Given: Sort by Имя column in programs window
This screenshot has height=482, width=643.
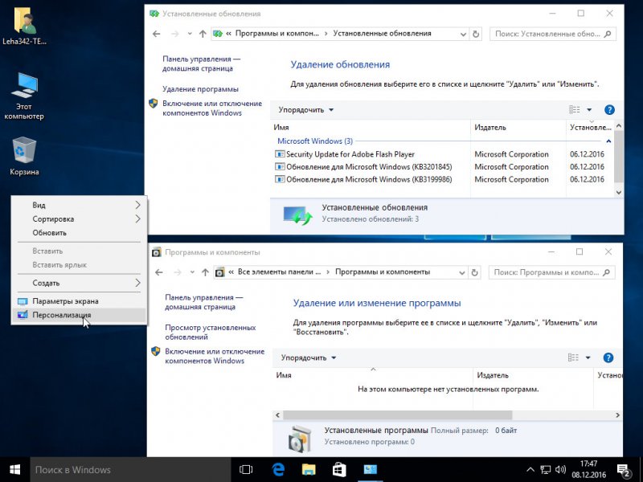Looking at the screenshot, I should 372,375.
